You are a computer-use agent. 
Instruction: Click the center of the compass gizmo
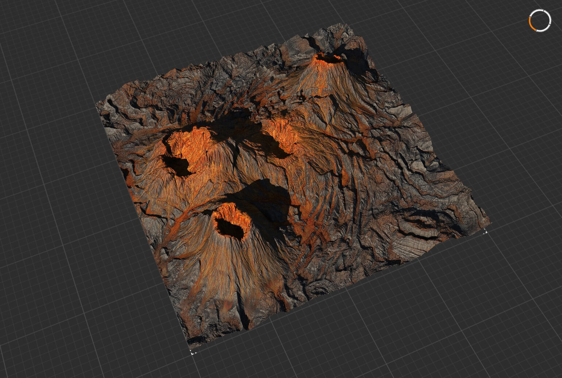coord(539,20)
